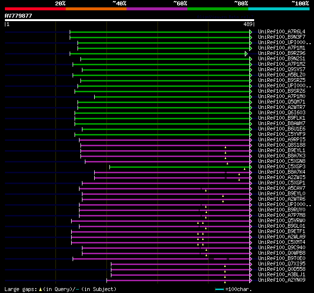314x293 pixels.
Task: Select label UniRef100_A5CAV7
Action: click(282, 188)
